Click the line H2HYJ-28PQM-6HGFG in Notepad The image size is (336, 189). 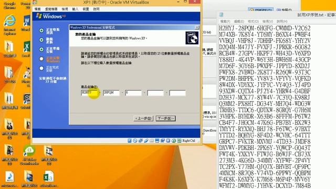tap(265, 28)
